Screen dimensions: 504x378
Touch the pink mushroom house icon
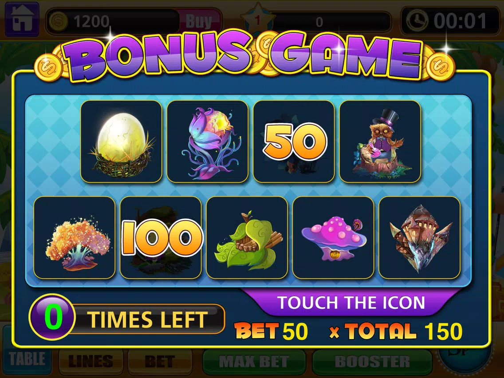333,237
